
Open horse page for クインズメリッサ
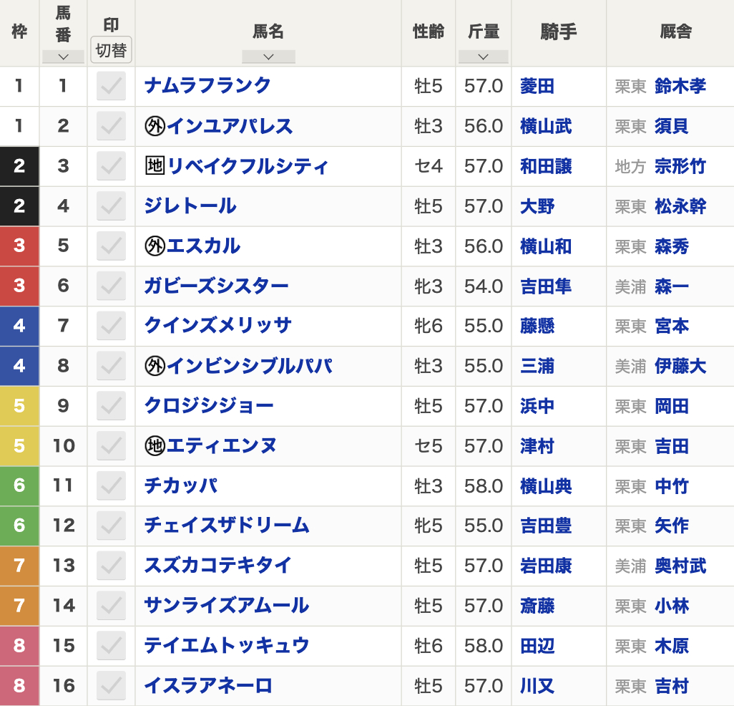[x=218, y=326]
